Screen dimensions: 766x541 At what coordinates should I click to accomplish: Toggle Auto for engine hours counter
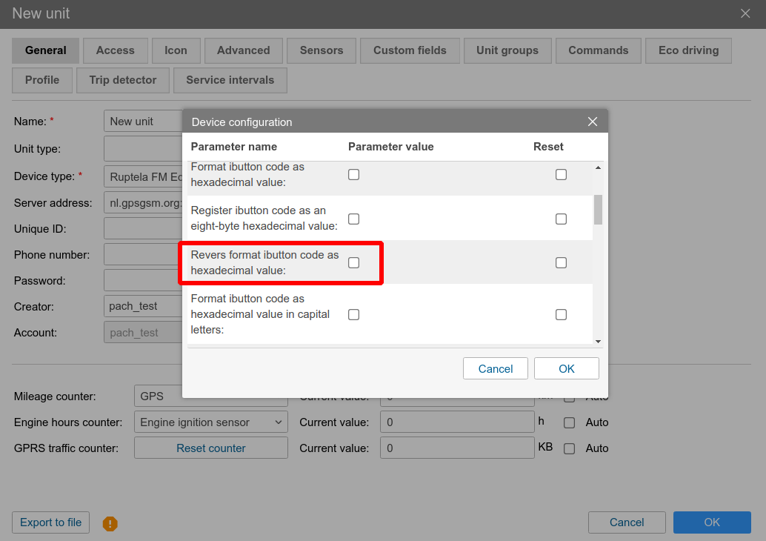[569, 422]
